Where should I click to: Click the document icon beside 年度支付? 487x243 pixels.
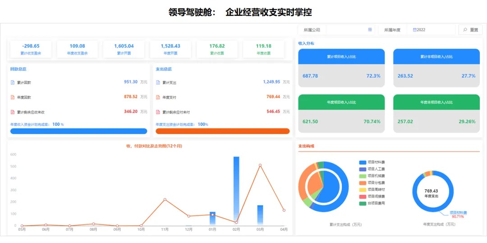[158, 97]
